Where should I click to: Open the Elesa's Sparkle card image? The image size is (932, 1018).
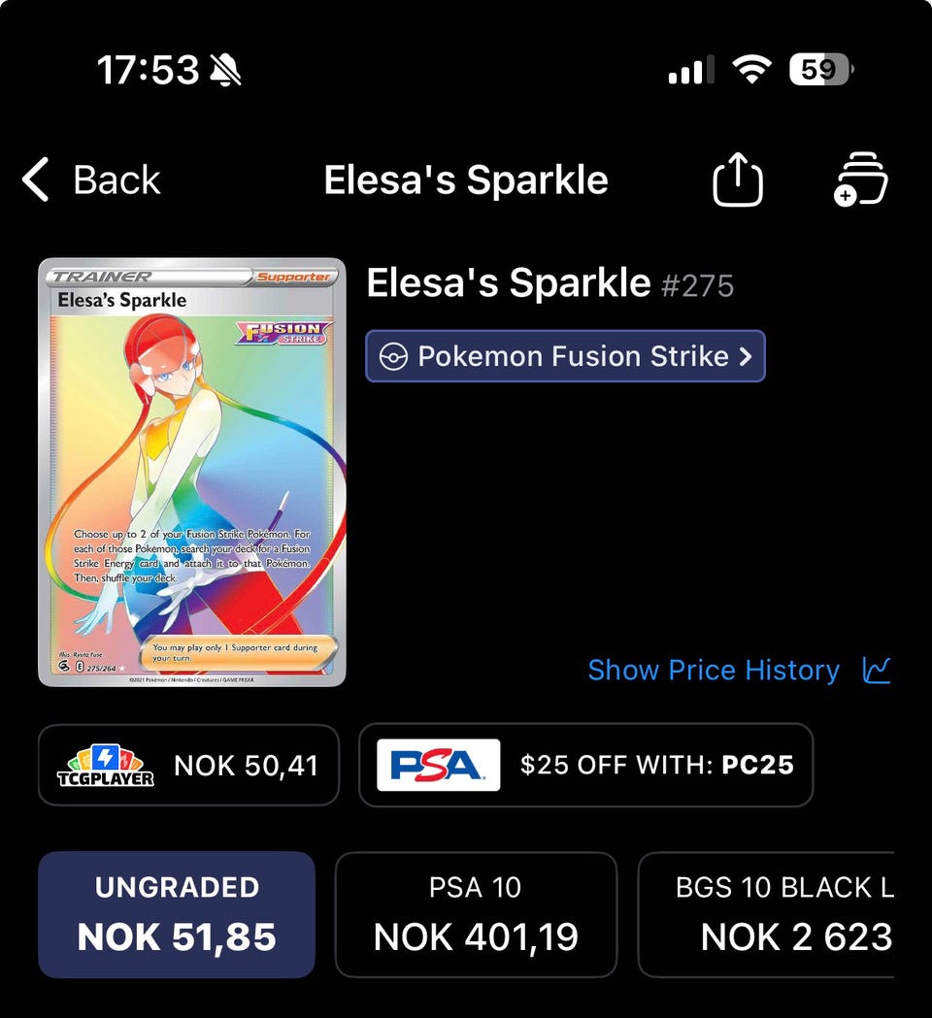(x=192, y=472)
